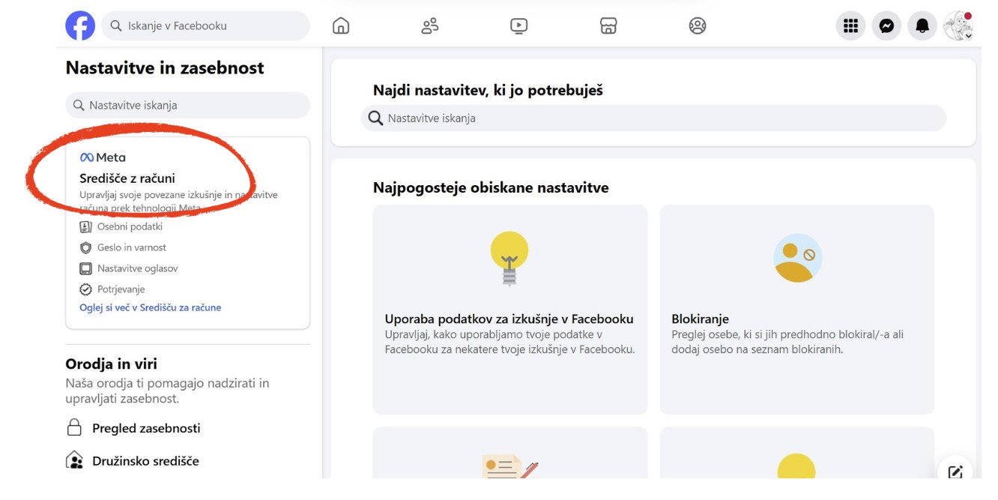Click the sidebar Nastavitve iskanja search field
The height and width of the screenshot is (500, 998).
pos(187,106)
